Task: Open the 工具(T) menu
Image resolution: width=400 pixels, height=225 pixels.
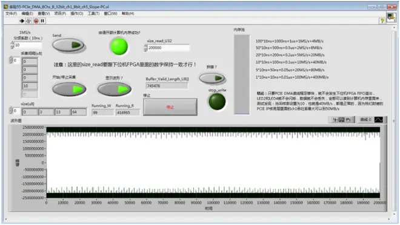Action: (x=93, y=13)
